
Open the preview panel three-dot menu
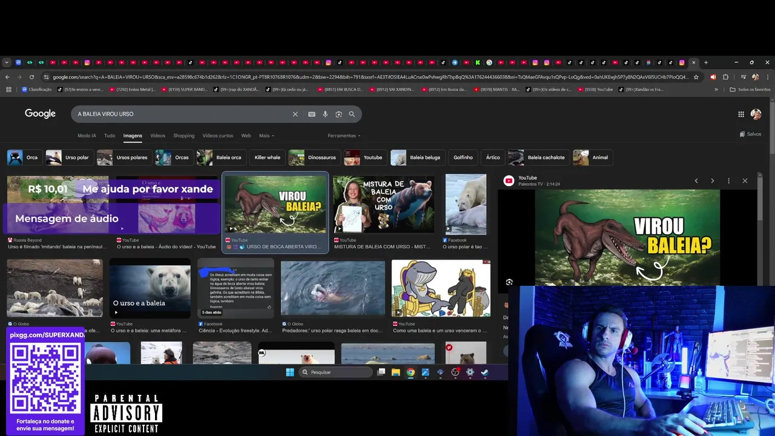click(728, 180)
